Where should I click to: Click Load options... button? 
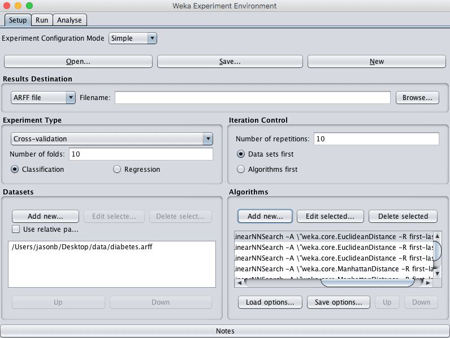coord(270,302)
